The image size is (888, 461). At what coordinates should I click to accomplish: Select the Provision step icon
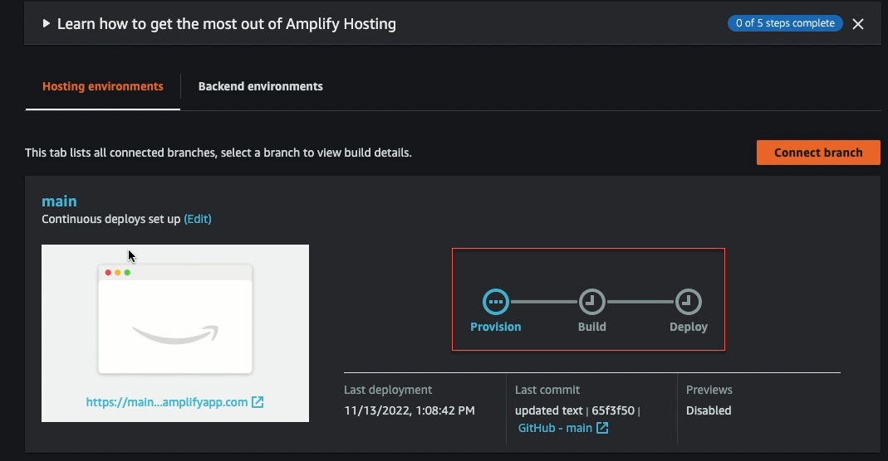496,302
